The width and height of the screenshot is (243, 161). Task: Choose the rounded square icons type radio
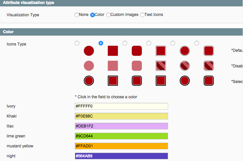click(x=125, y=43)
